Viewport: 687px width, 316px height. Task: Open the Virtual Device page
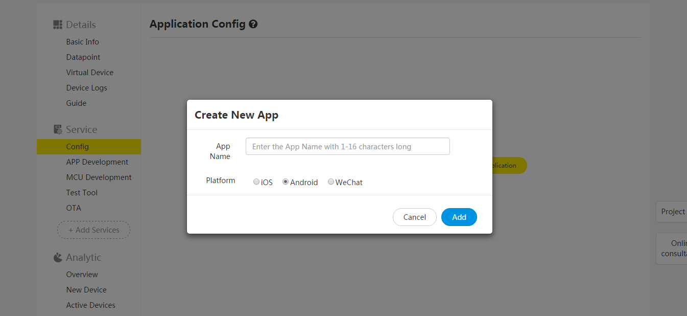90,72
